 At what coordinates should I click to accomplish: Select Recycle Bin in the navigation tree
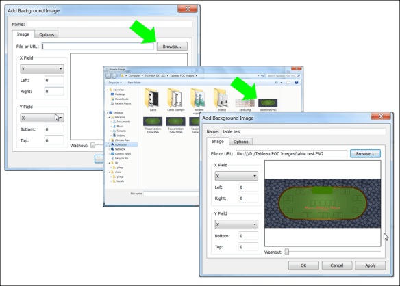click(121, 158)
